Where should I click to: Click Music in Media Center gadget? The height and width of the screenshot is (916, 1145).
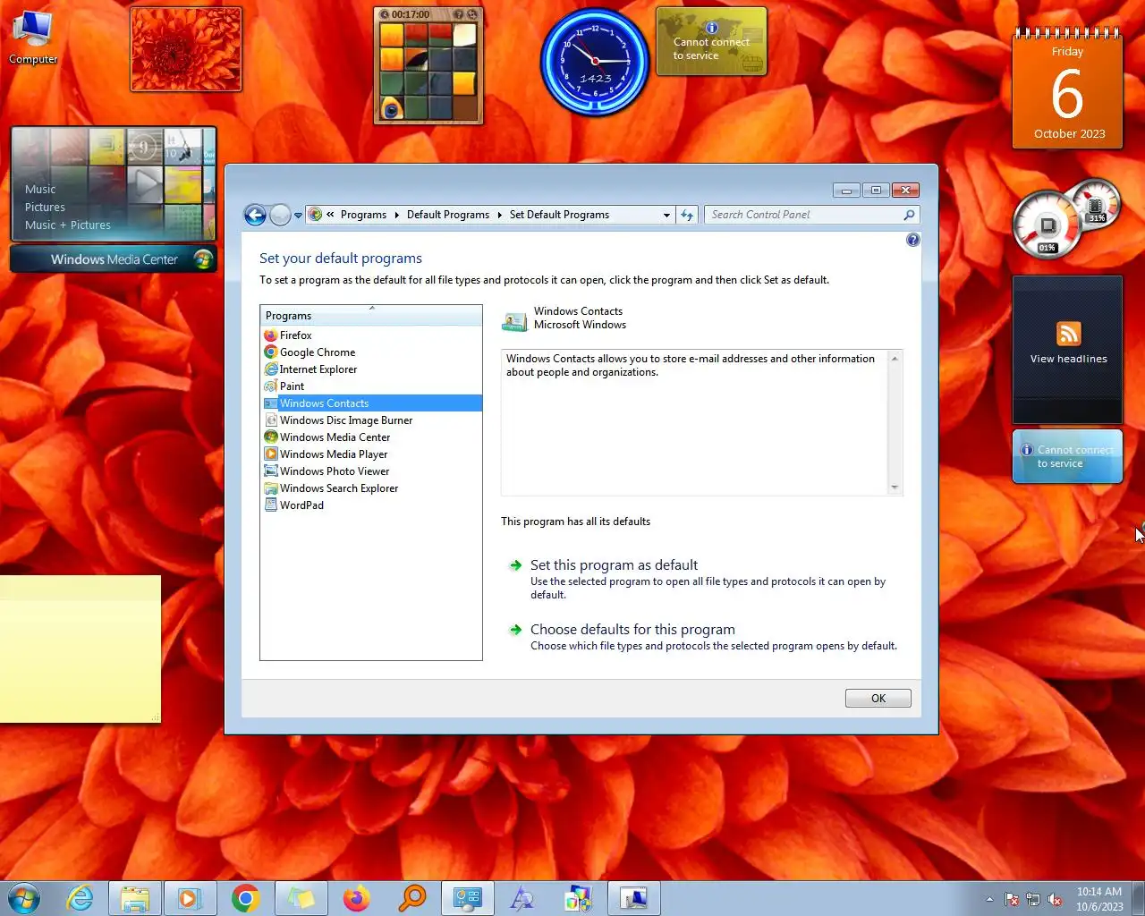40,190
